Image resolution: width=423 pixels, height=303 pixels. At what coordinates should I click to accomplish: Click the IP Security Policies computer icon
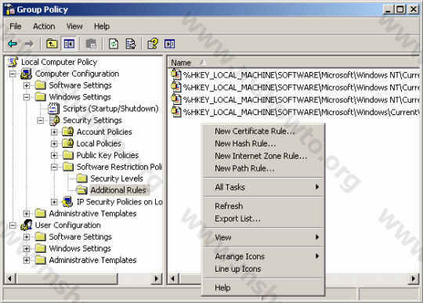coord(67,202)
